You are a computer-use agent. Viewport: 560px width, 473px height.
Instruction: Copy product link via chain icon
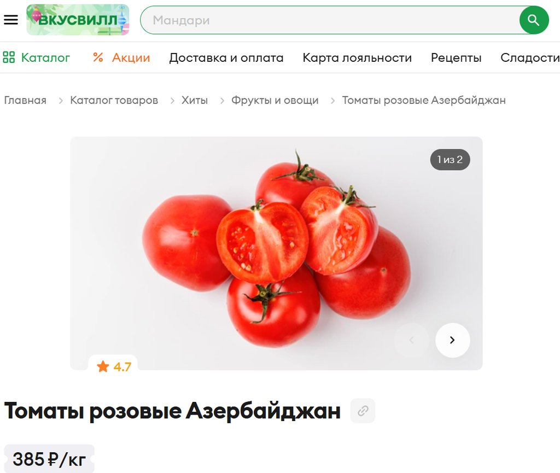[363, 411]
